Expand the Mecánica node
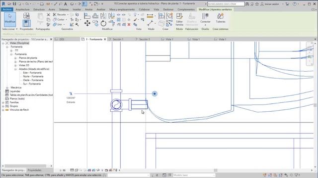318x178 pixels. pos(7,88)
